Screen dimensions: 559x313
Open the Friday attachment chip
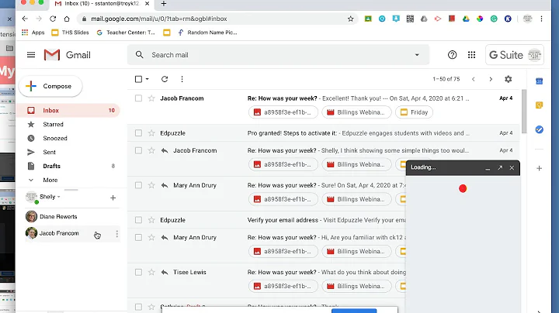(x=414, y=112)
